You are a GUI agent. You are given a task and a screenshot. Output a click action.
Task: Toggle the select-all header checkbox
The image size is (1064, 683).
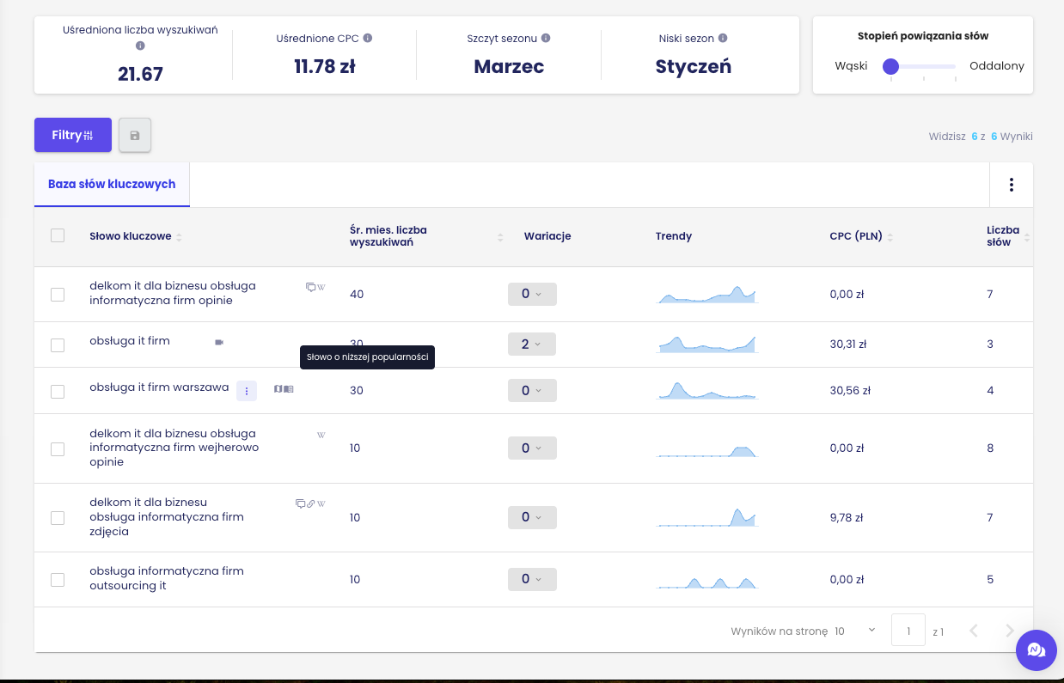point(58,235)
